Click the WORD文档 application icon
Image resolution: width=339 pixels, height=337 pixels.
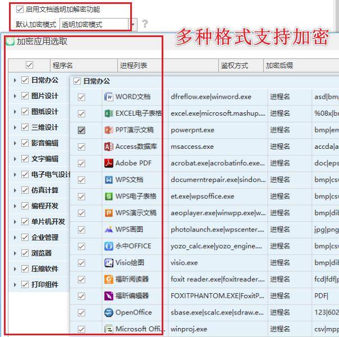[x=108, y=97]
